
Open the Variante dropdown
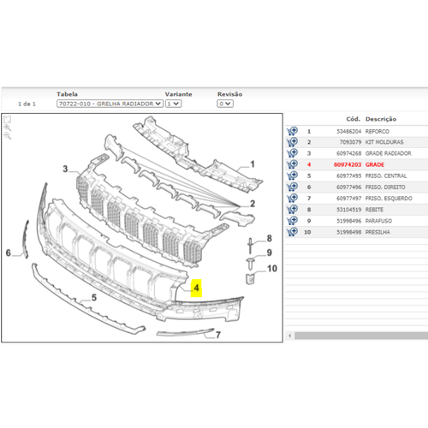[x=174, y=104]
